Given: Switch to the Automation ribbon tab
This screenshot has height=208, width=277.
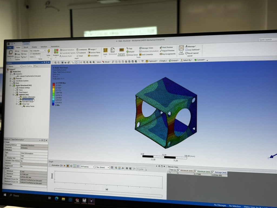Looking at the screenshot, I should pyautogui.click(x=55, y=47).
